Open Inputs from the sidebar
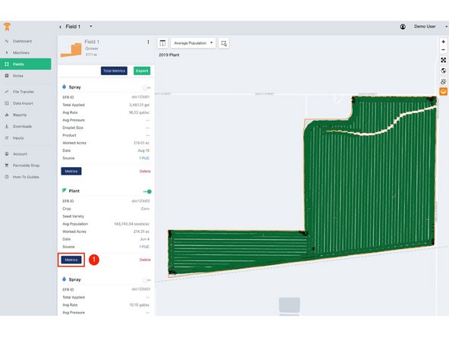This screenshot has height=337, width=449. (18, 138)
